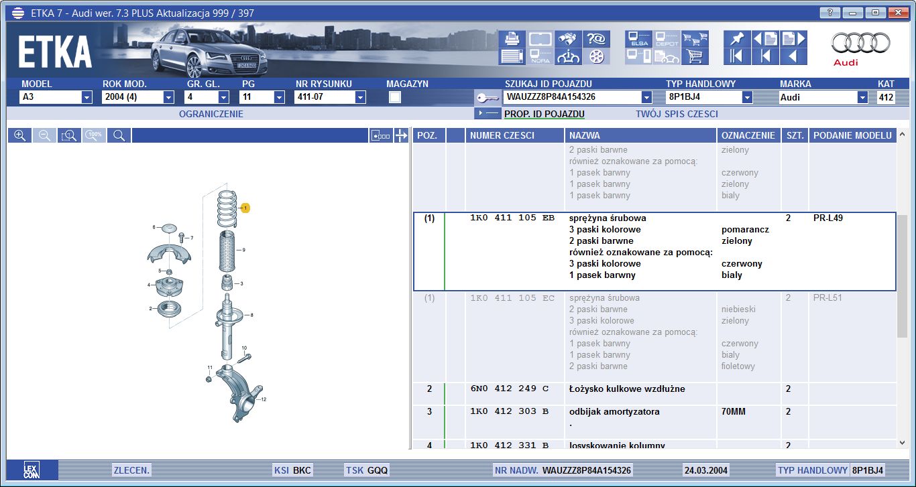The image size is (916, 487).
Task: Click the PODANIE MODELU column header
Action: [x=852, y=135]
